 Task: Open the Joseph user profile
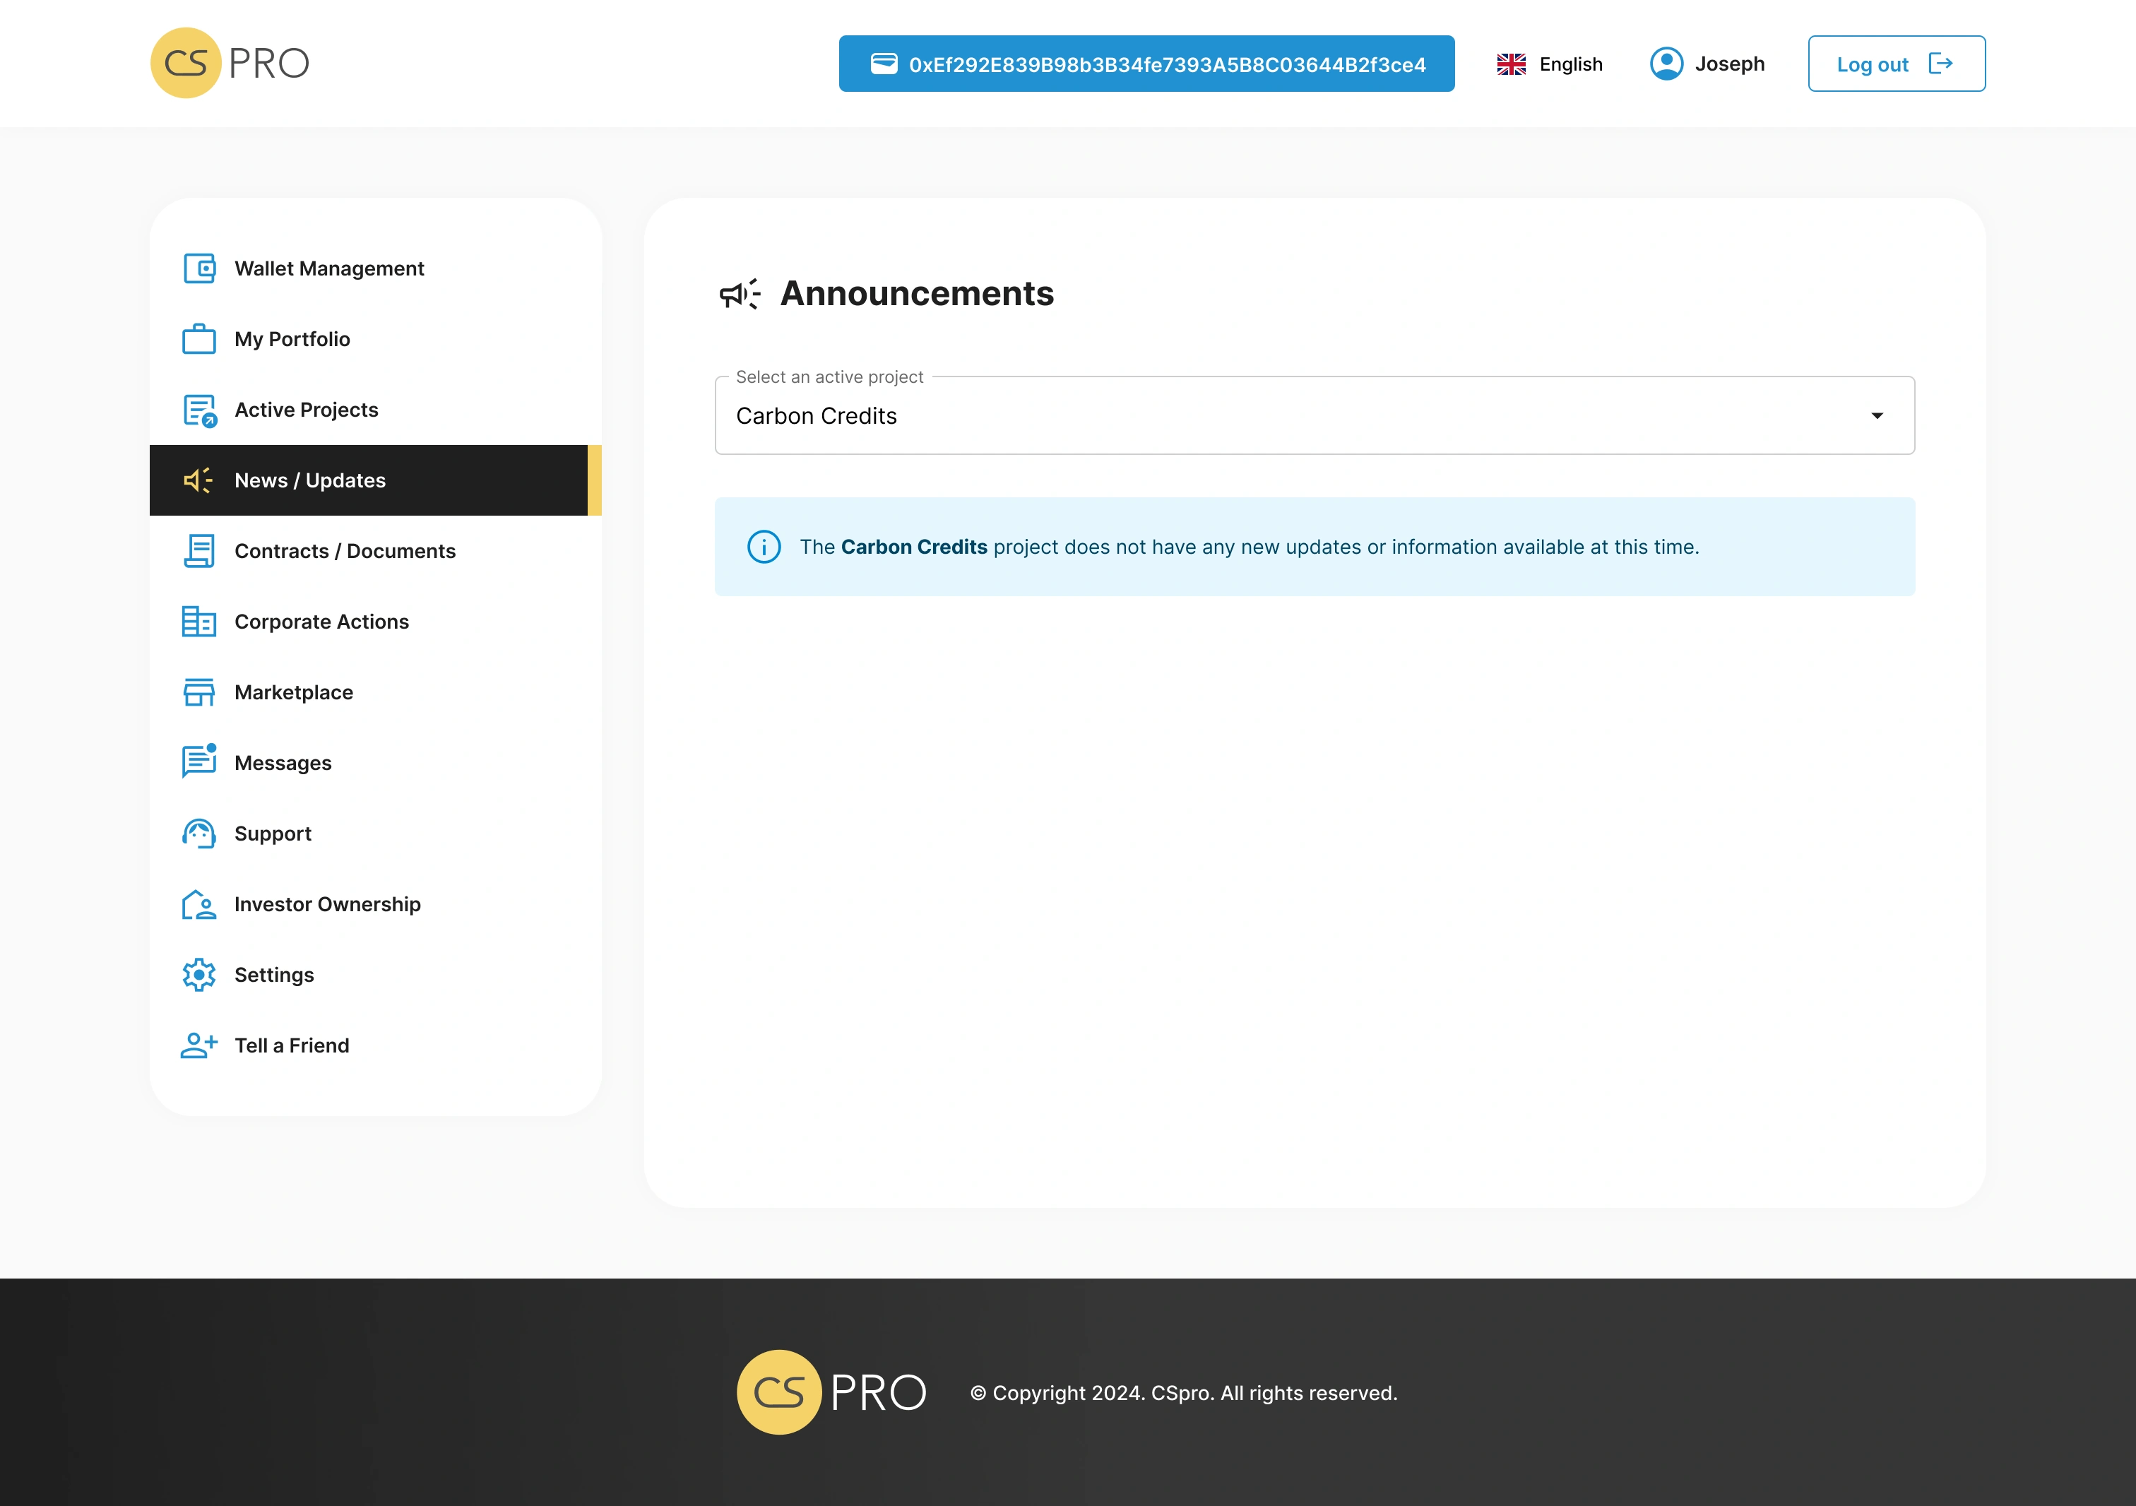[1707, 64]
